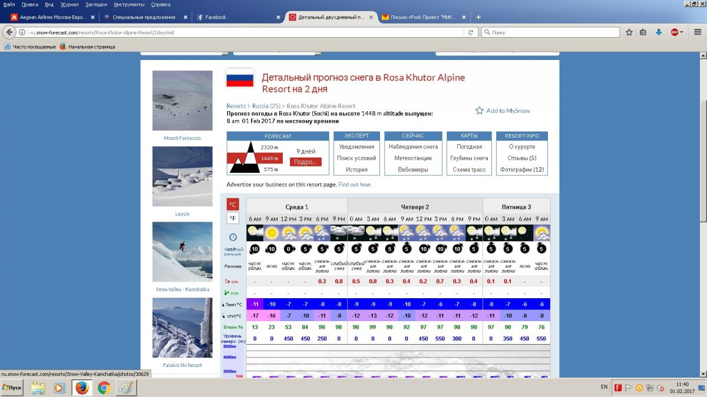The width and height of the screenshot is (707, 397).
Task: Switch temperature units to °F
Action: 233,218
